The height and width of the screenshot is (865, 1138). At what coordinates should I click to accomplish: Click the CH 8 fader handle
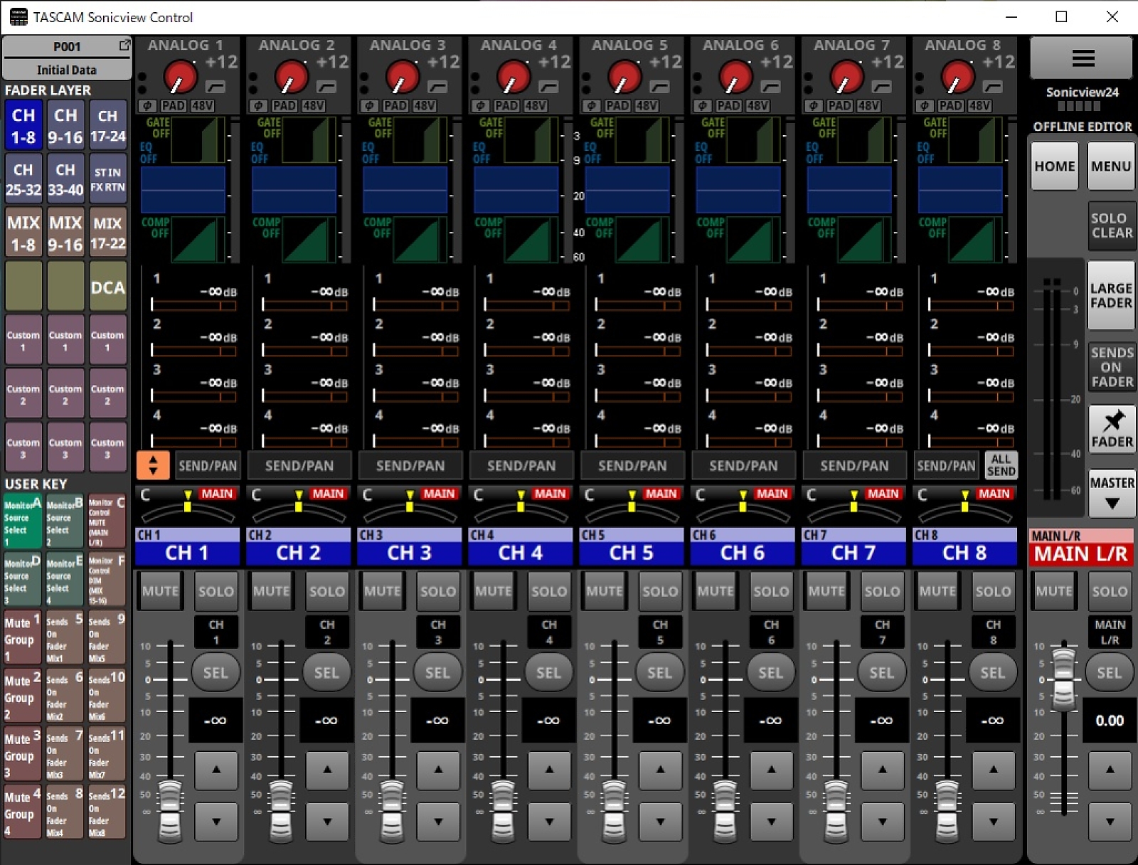tap(947, 811)
